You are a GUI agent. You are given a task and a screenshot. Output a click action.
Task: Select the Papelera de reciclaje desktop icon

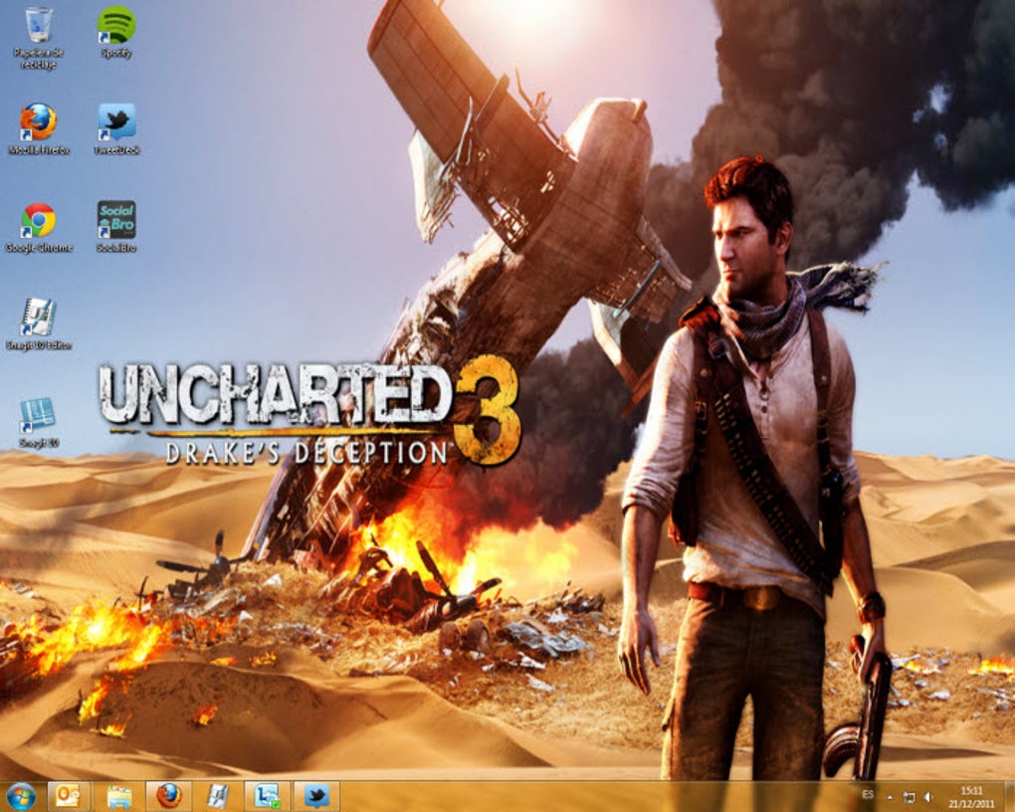[38, 38]
